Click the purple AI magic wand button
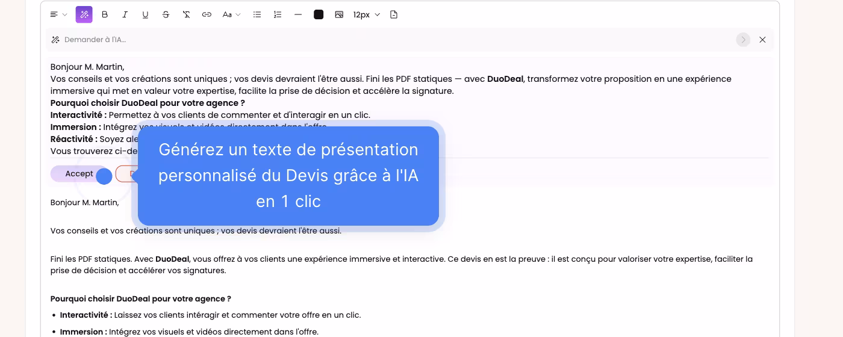The width and height of the screenshot is (843, 337). coord(84,14)
